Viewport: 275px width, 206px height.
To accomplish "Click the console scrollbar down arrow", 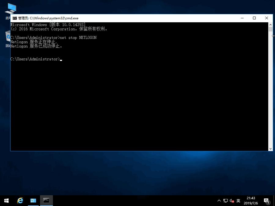I will coord(270,149).
